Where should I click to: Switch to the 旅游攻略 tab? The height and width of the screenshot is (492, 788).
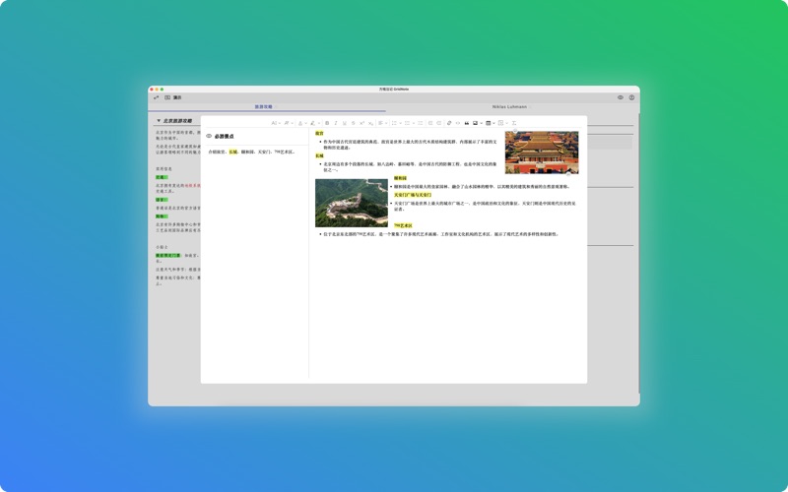point(264,106)
